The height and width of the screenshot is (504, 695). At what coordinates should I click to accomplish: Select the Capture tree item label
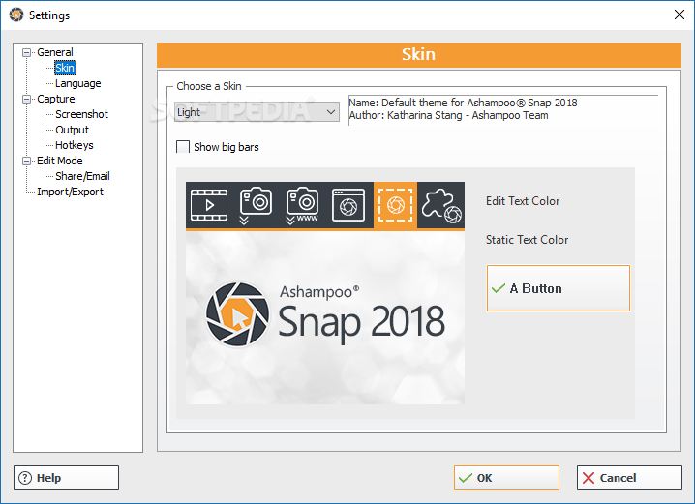56,99
